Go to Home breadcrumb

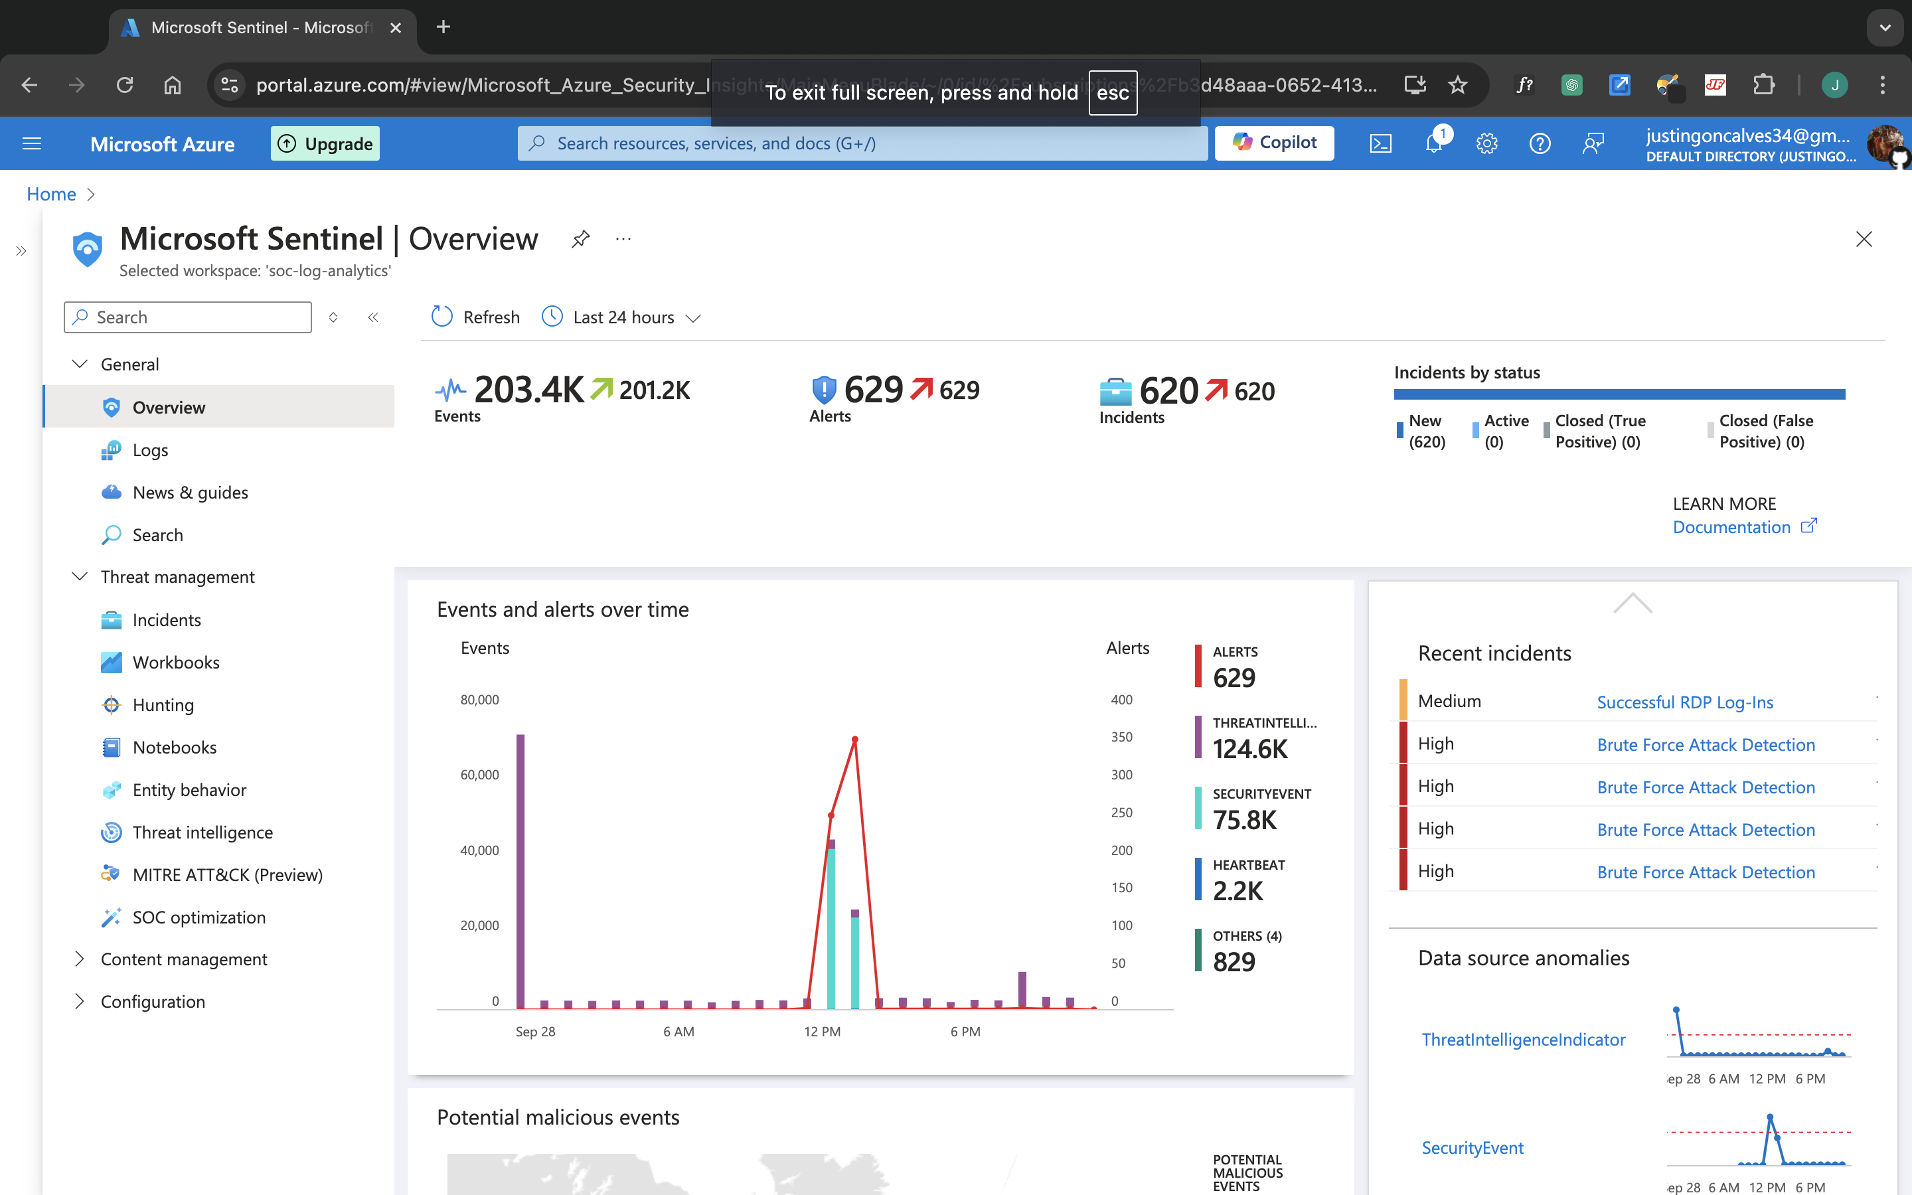[51, 194]
